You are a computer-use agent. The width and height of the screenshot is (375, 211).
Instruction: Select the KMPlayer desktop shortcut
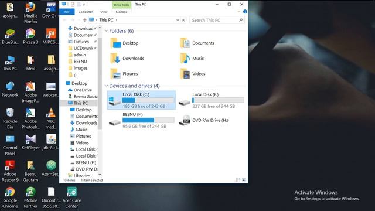coord(30,142)
